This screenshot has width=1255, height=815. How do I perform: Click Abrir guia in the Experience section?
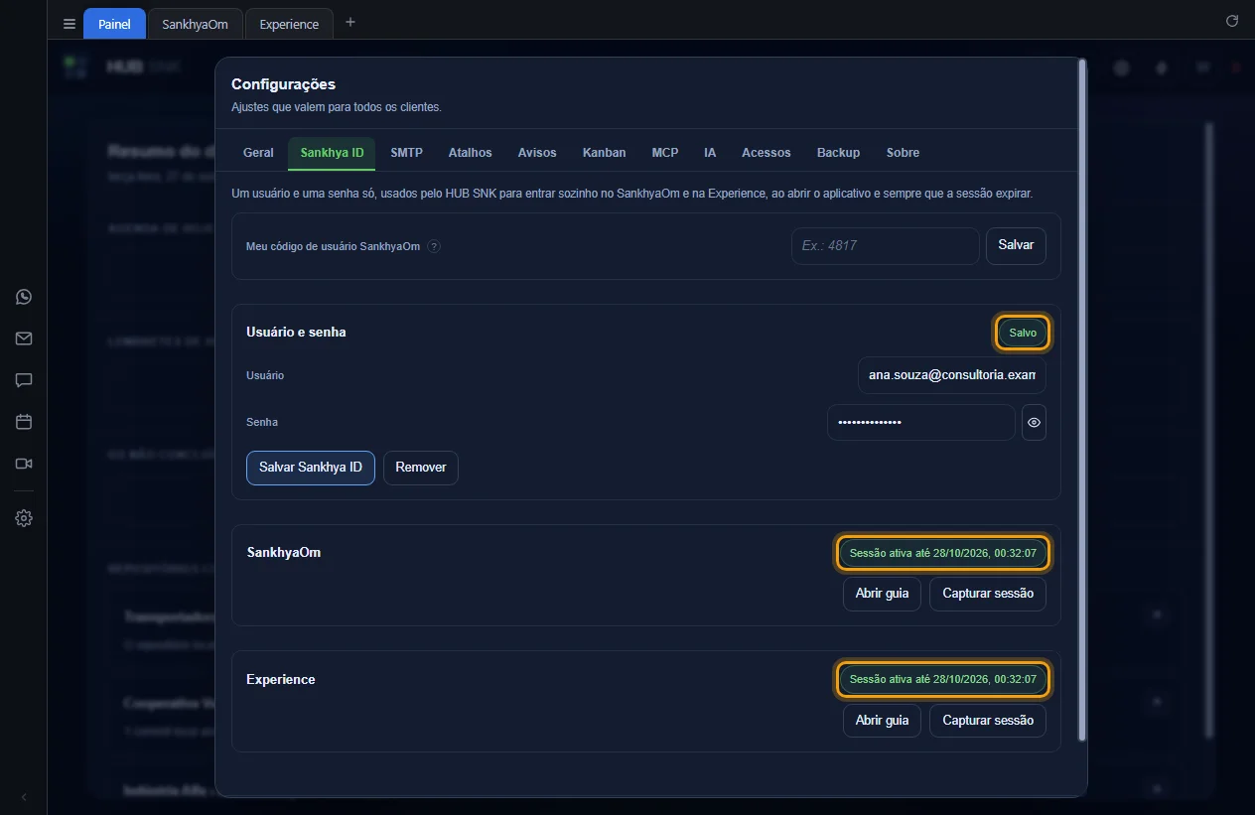[x=883, y=721]
